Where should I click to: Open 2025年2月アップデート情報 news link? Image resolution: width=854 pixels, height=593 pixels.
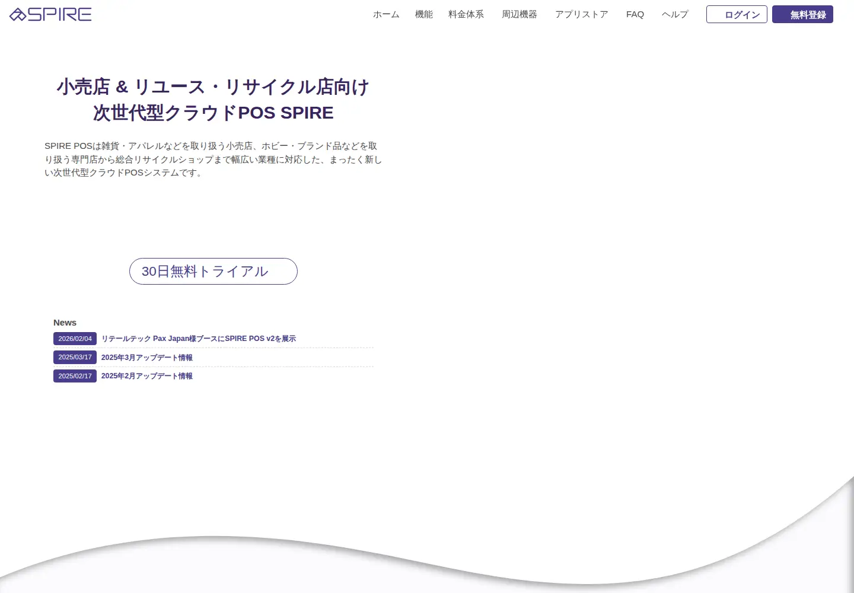(147, 376)
